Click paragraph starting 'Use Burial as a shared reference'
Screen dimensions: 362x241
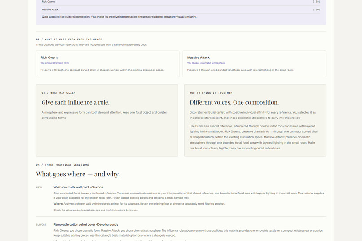(x=254, y=137)
